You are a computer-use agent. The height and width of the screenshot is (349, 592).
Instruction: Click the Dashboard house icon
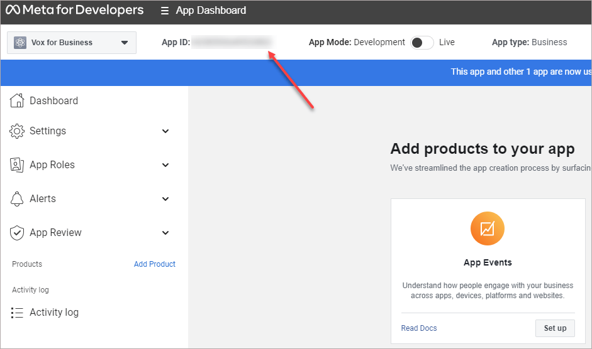pos(16,100)
